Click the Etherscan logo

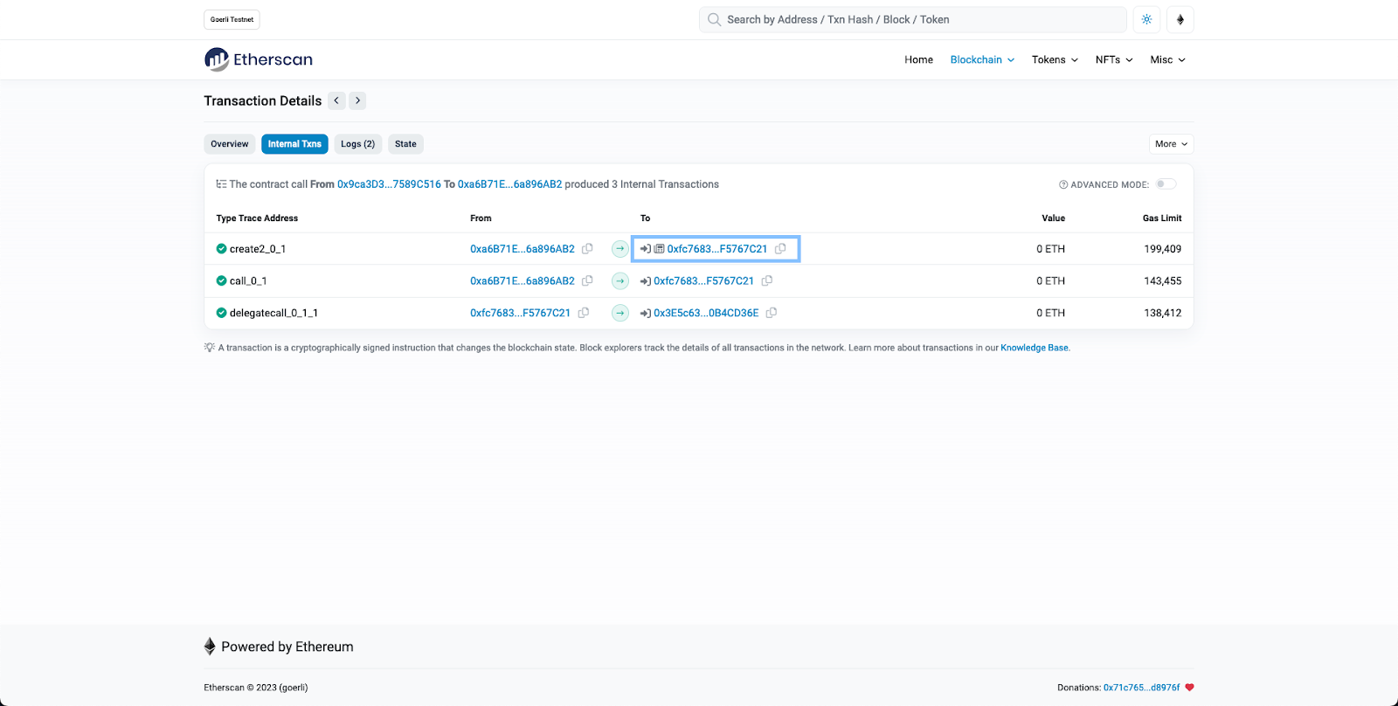coord(259,59)
